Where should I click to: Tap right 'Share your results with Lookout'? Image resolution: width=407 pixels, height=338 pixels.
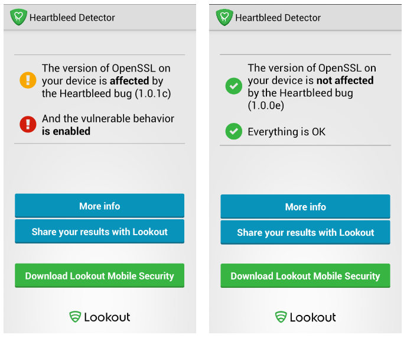pyautogui.click(x=305, y=232)
